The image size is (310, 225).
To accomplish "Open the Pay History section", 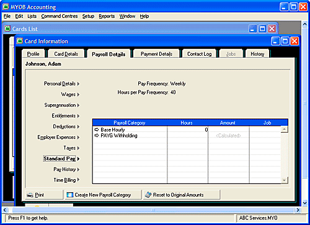I will [x=66, y=169].
